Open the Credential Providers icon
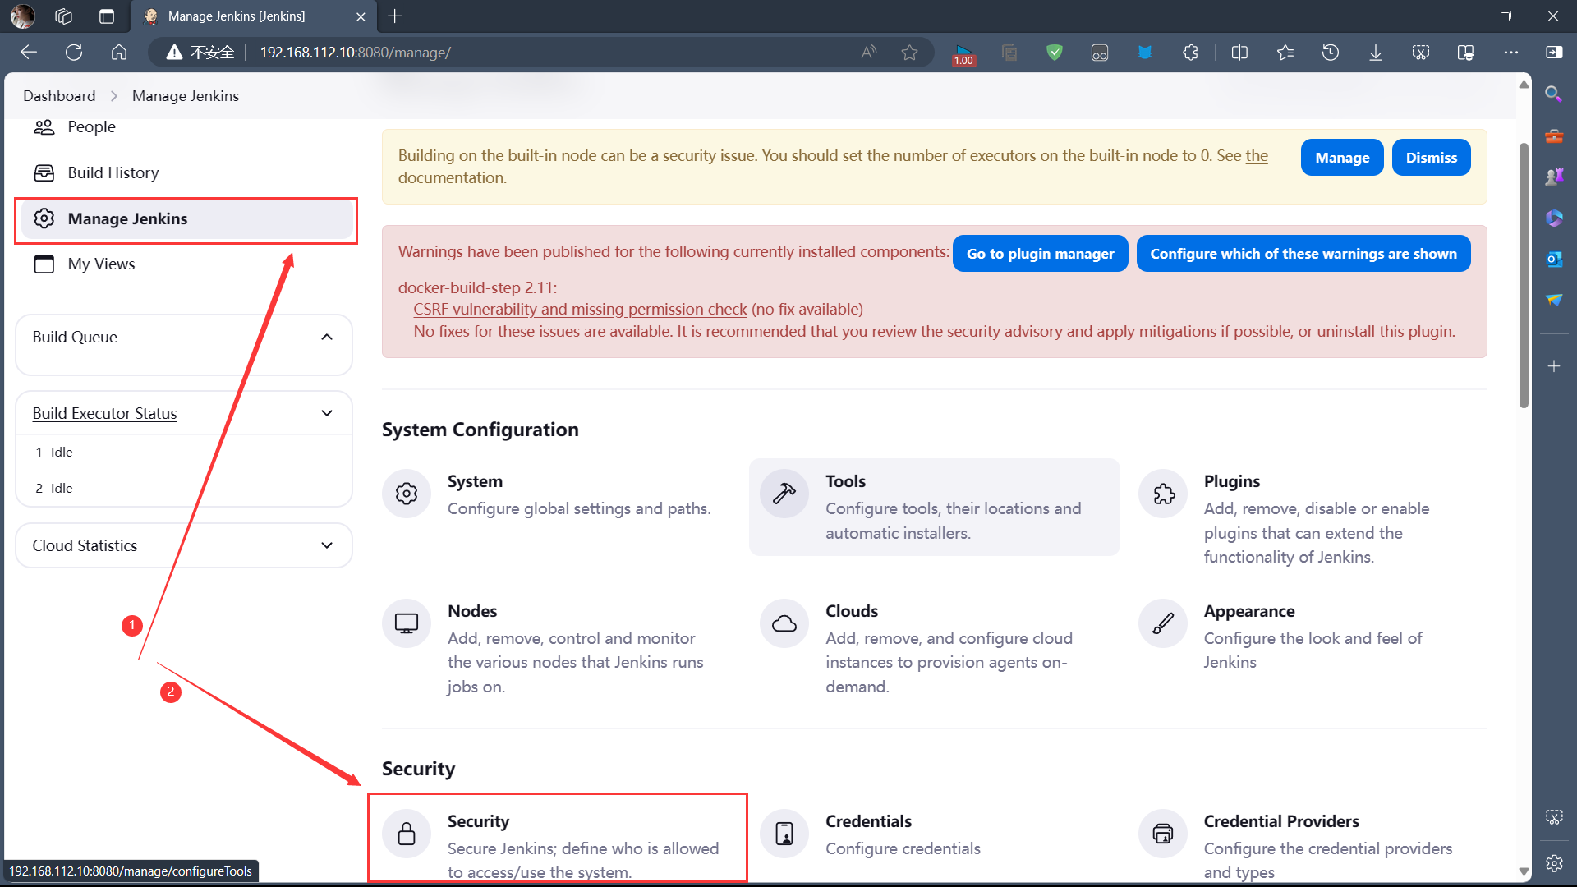Viewport: 1577px width, 887px height. [x=1163, y=834]
